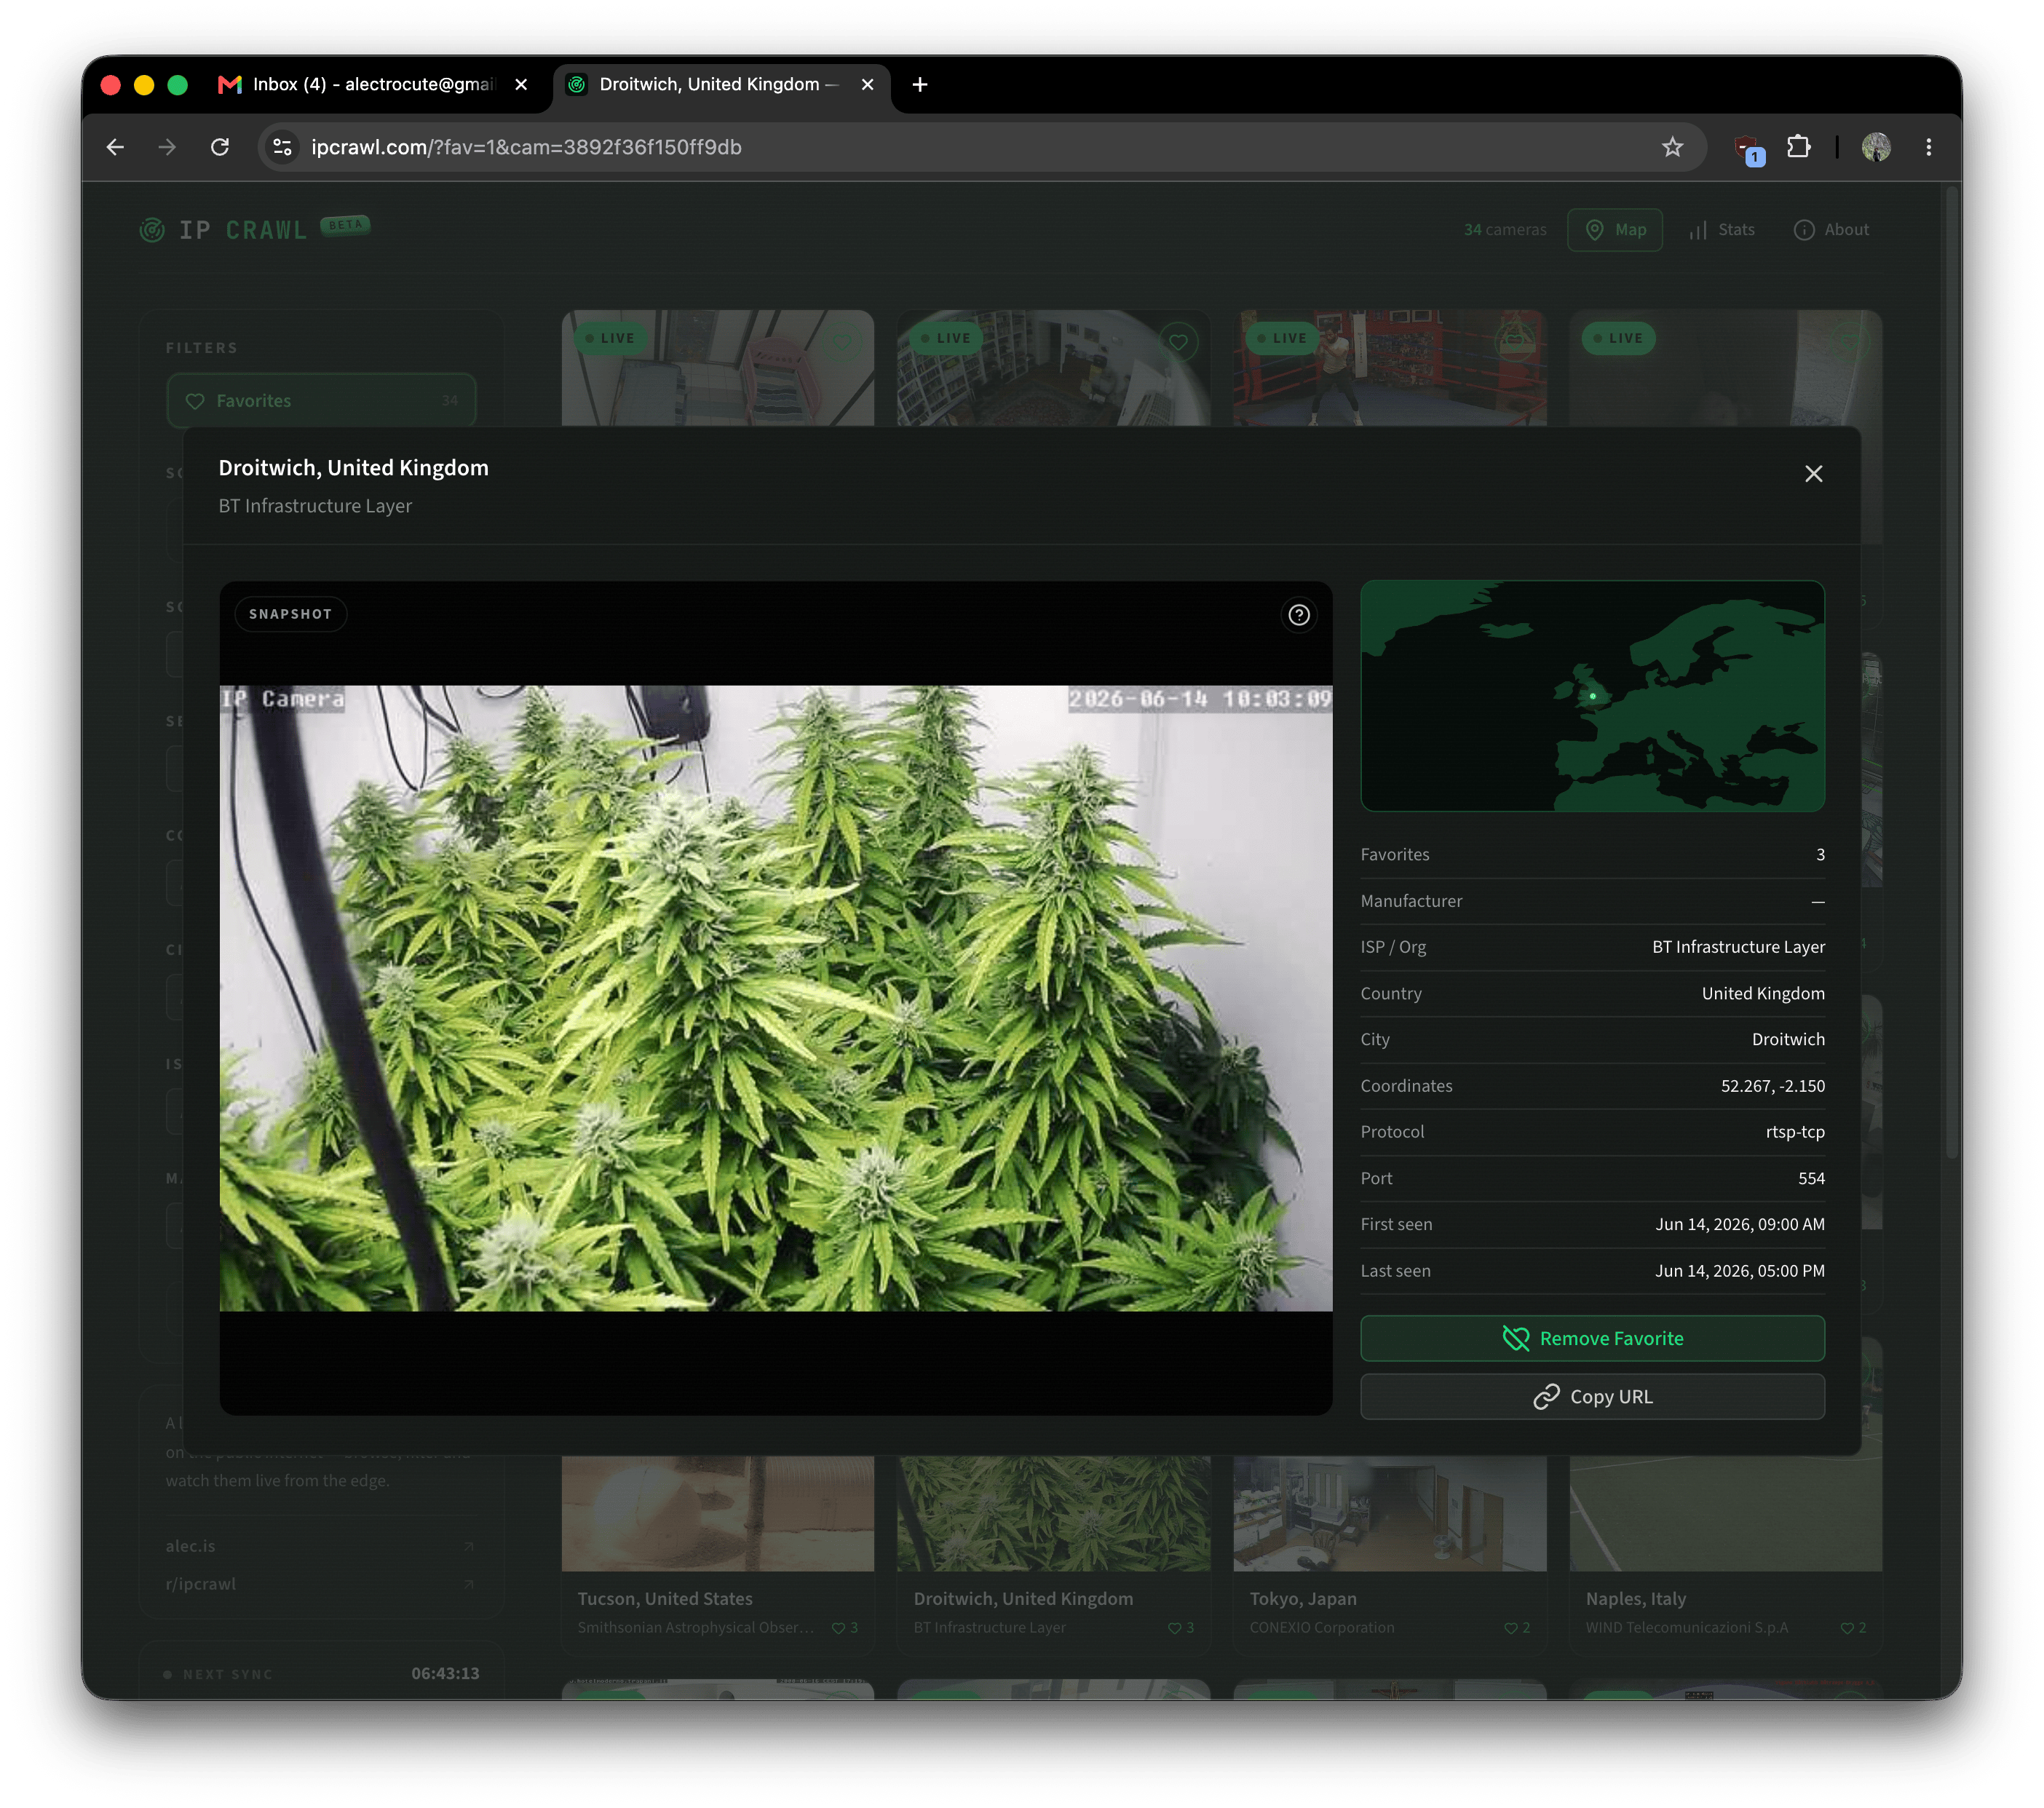Switch to the Gmail Inbox tab
2044x1808 pixels.
click(x=373, y=85)
